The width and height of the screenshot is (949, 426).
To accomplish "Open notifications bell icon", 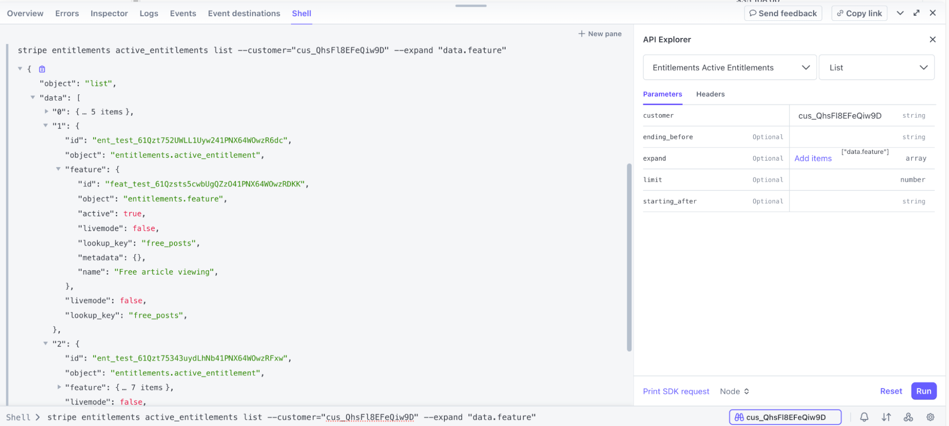I will (x=864, y=417).
